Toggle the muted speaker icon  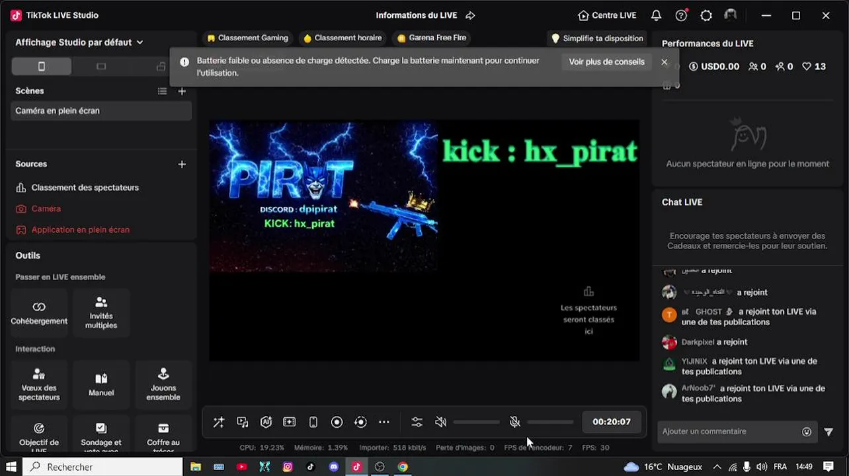click(x=441, y=422)
